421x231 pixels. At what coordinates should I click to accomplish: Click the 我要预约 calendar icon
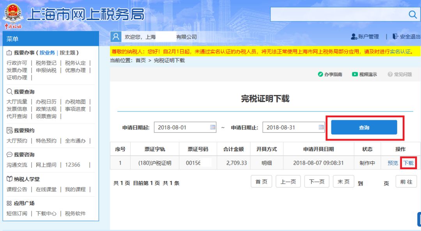(x=9, y=130)
